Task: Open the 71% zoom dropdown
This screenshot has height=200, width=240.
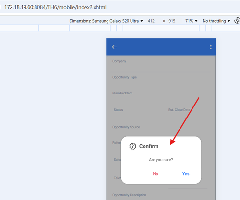Action: [192, 21]
